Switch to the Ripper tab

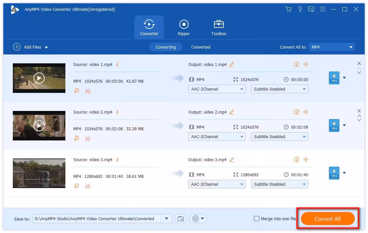(184, 28)
